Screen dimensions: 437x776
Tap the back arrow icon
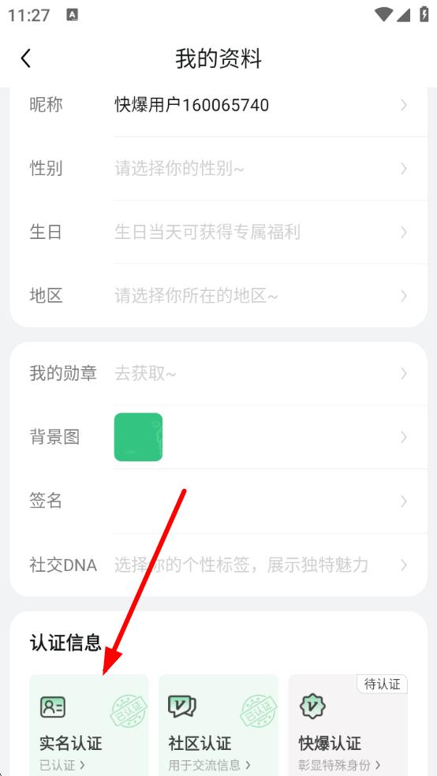(26, 58)
